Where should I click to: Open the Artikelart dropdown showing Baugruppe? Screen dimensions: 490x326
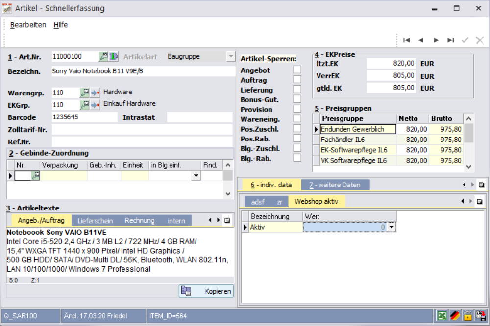click(231, 56)
